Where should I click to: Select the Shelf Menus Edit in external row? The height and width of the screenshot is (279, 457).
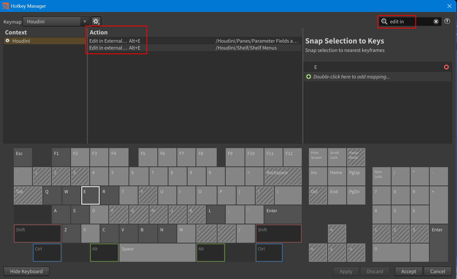[x=195, y=48]
